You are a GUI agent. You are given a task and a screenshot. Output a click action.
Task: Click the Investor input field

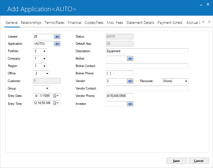tap(116, 104)
